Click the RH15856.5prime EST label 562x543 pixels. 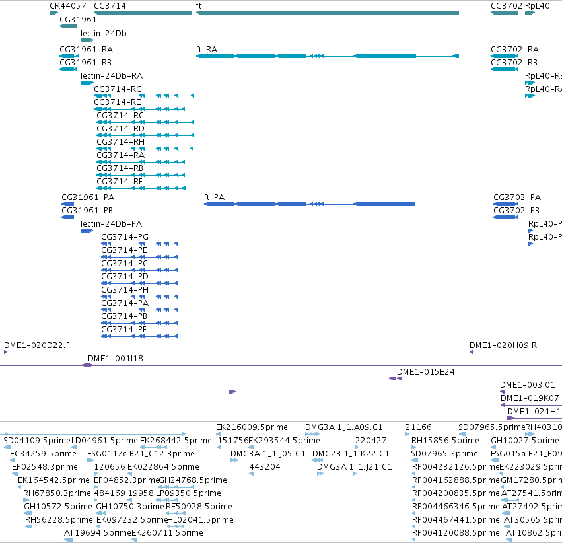coord(446,440)
